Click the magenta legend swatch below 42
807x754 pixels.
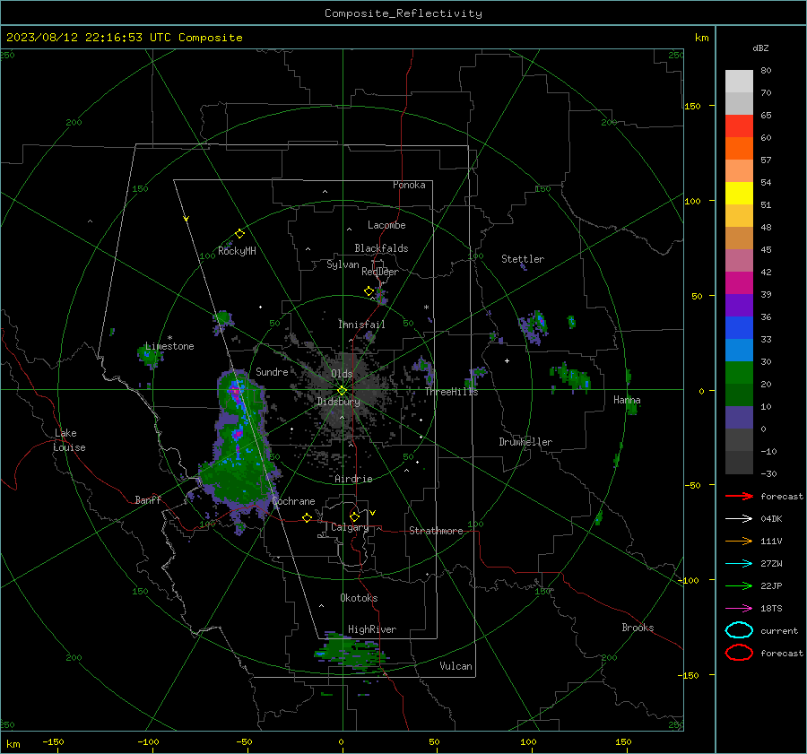739,283
